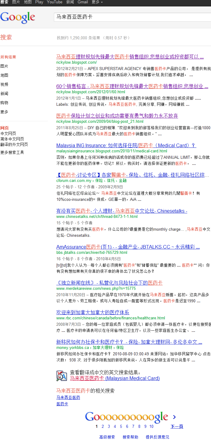
Task: Choose 中文网页 filter
Action: pyautogui.click(x=8, y=133)
